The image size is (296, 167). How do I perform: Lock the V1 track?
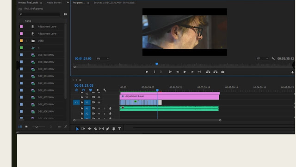click(82, 103)
